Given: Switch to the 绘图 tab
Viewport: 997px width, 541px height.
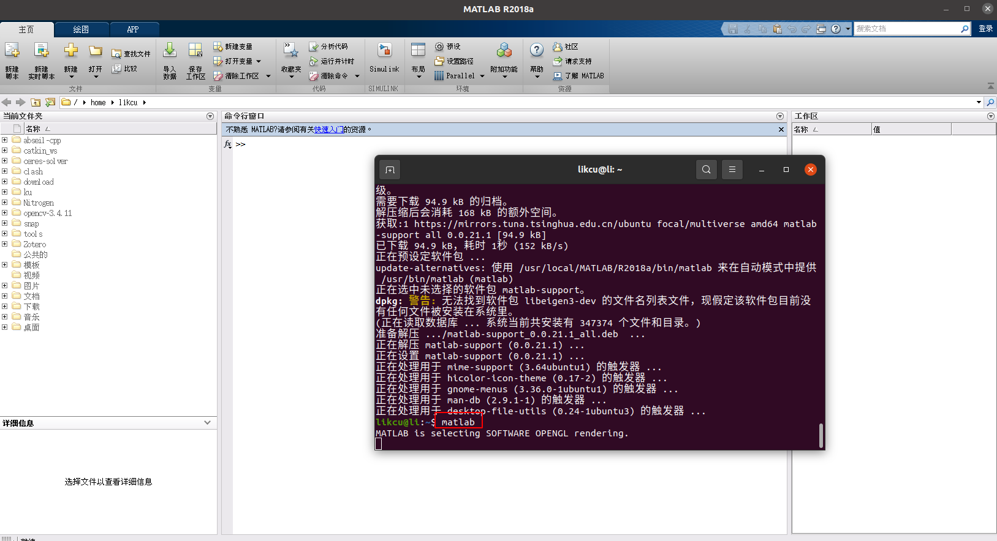Looking at the screenshot, I should coord(81,29).
